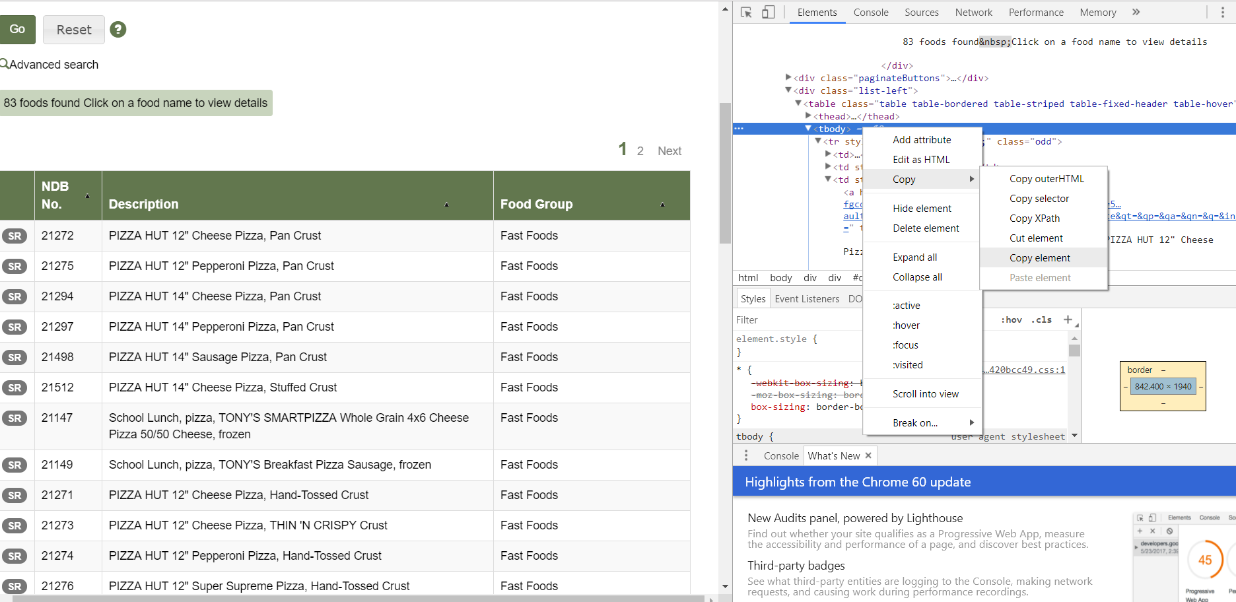
Task: Click the green help question mark icon
Action: 118,30
